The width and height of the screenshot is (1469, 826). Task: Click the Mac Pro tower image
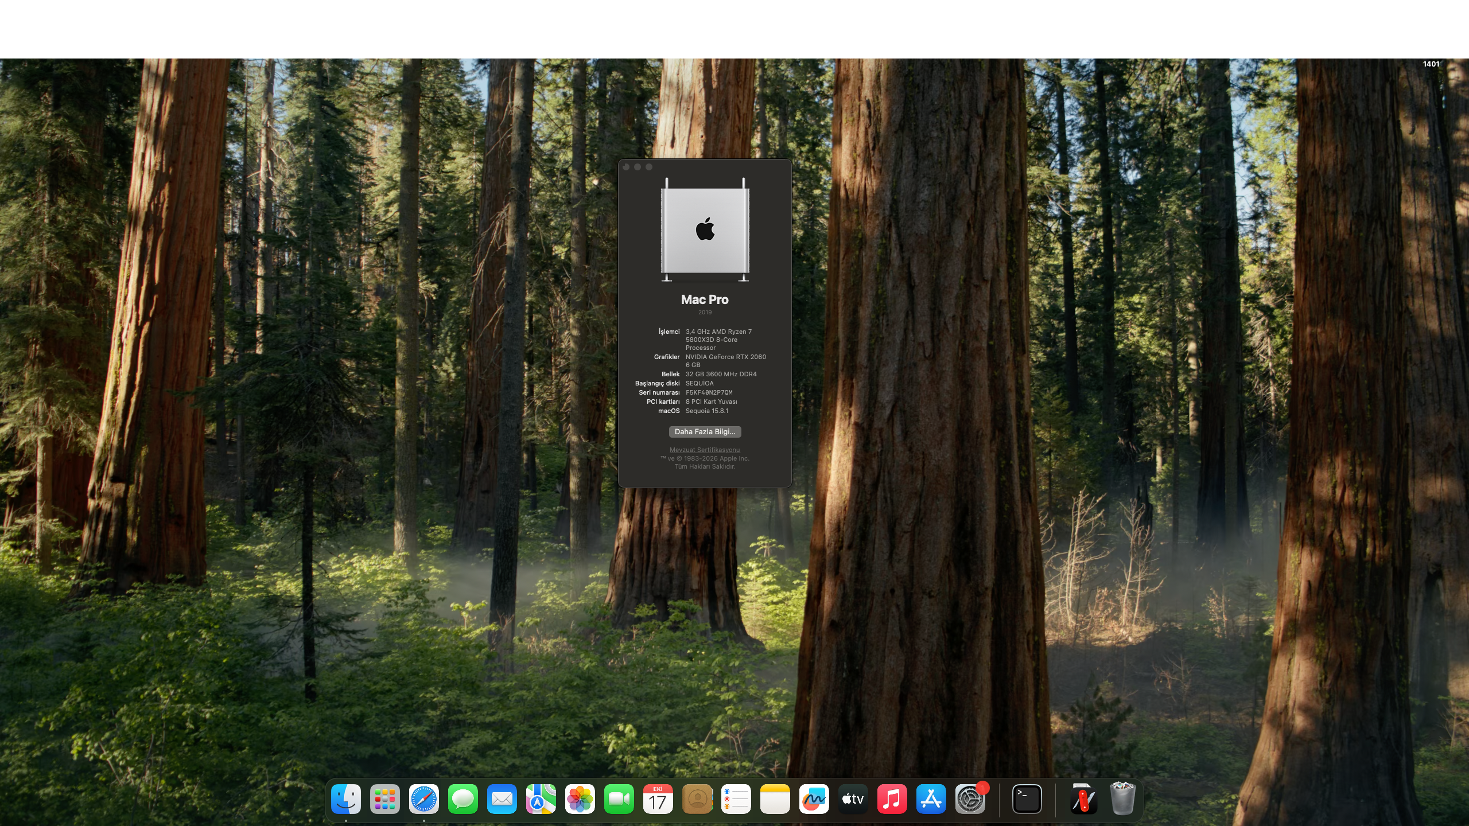point(705,229)
